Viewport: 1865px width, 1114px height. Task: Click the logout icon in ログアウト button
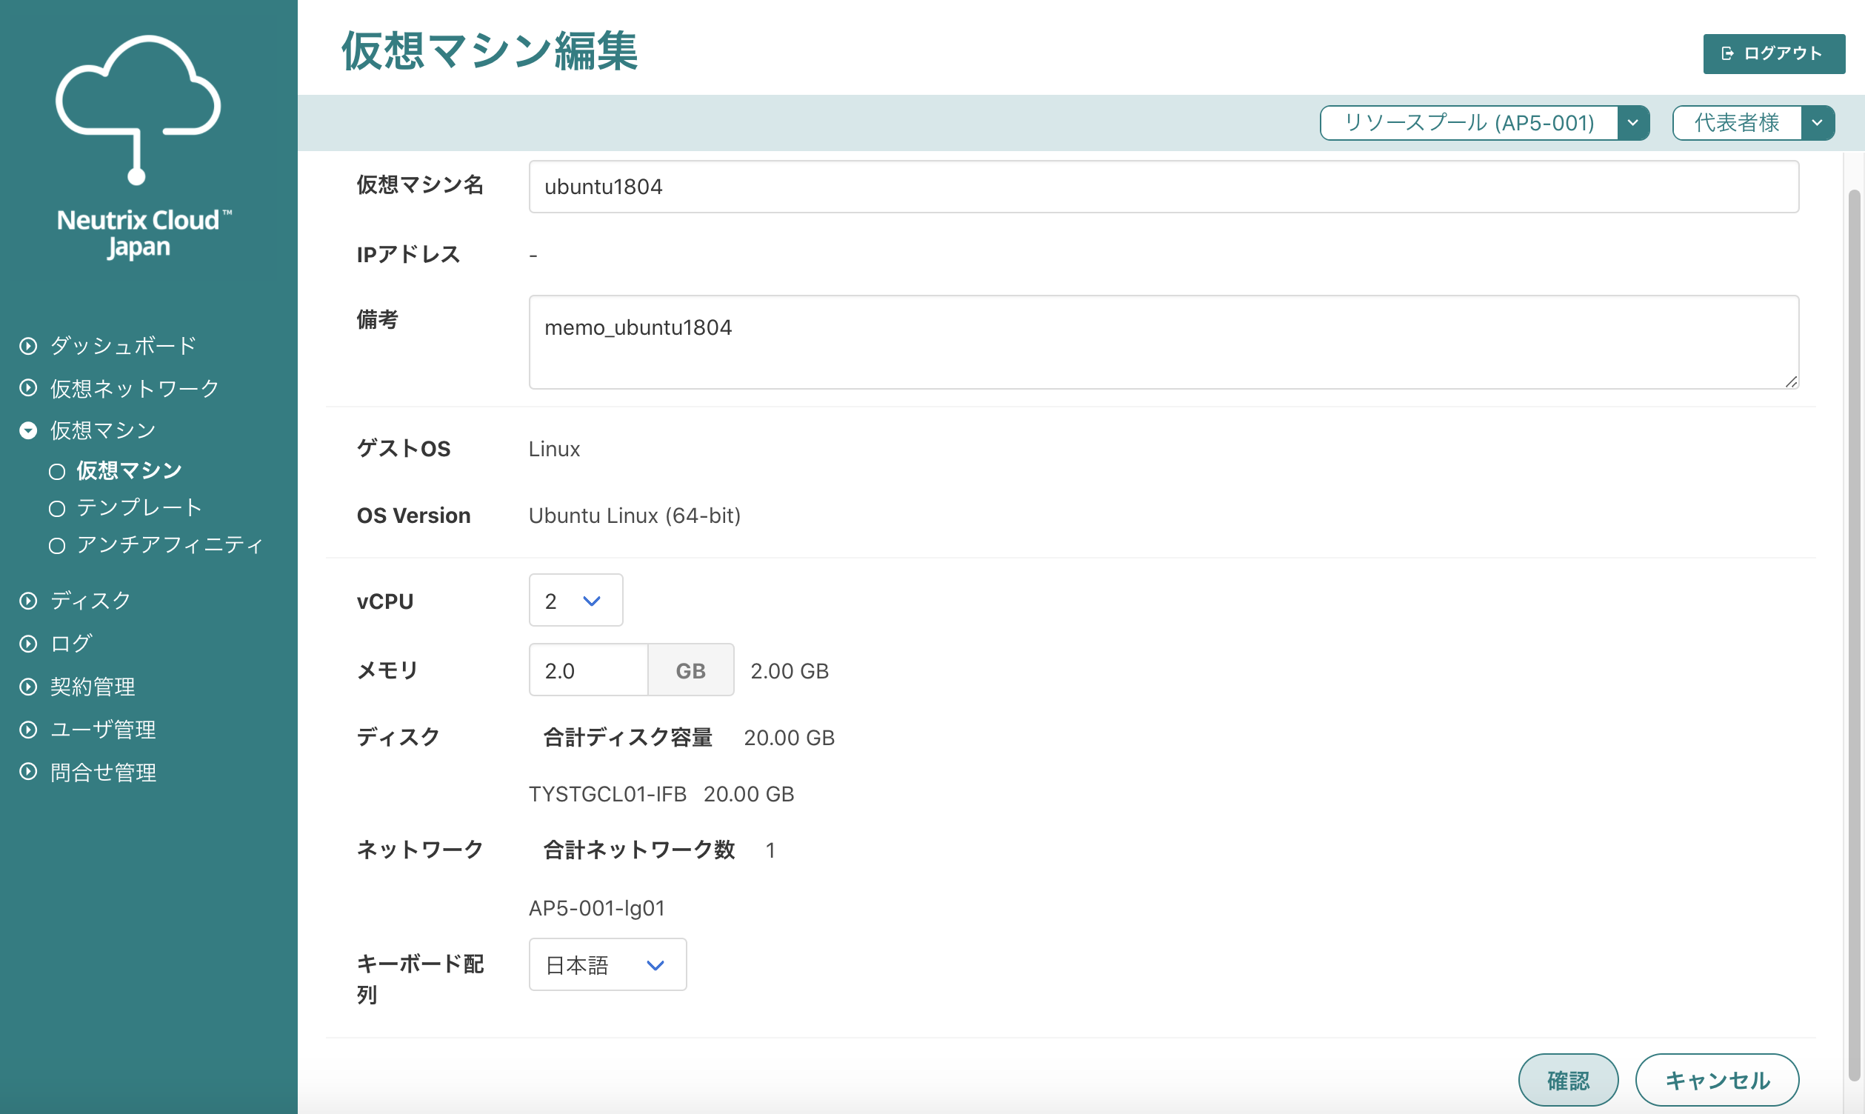(x=1727, y=53)
